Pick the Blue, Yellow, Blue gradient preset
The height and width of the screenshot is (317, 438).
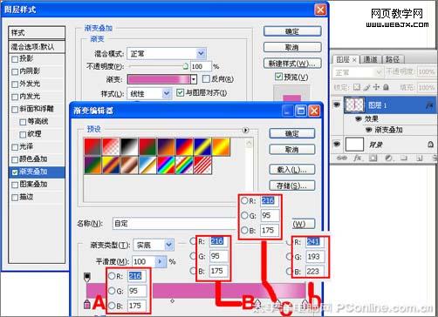click(x=202, y=146)
